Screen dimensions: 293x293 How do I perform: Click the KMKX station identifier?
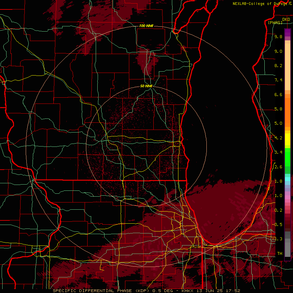coord(188,291)
